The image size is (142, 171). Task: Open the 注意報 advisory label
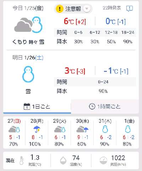[x=73, y=9]
